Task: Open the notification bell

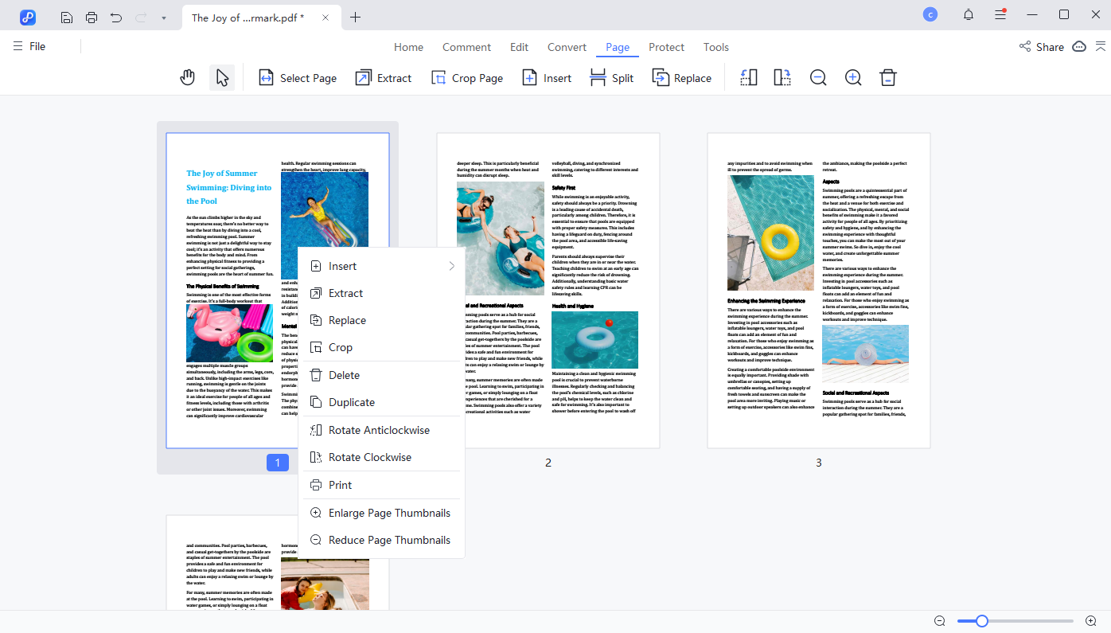Action: pos(968,14)
